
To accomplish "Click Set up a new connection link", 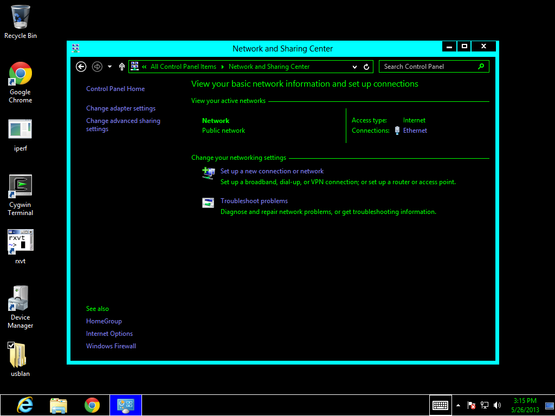I will (x=272, y=171).
